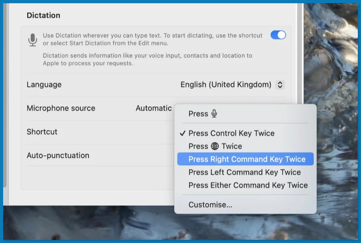Click the Apple data privacy description text
361x243 pixels.
(x=147, y=59)
